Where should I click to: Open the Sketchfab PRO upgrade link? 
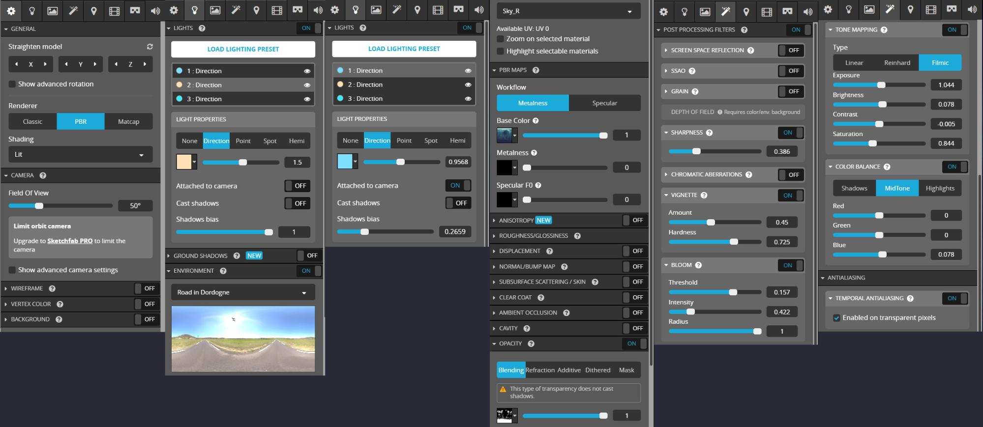tap(70, 241)
